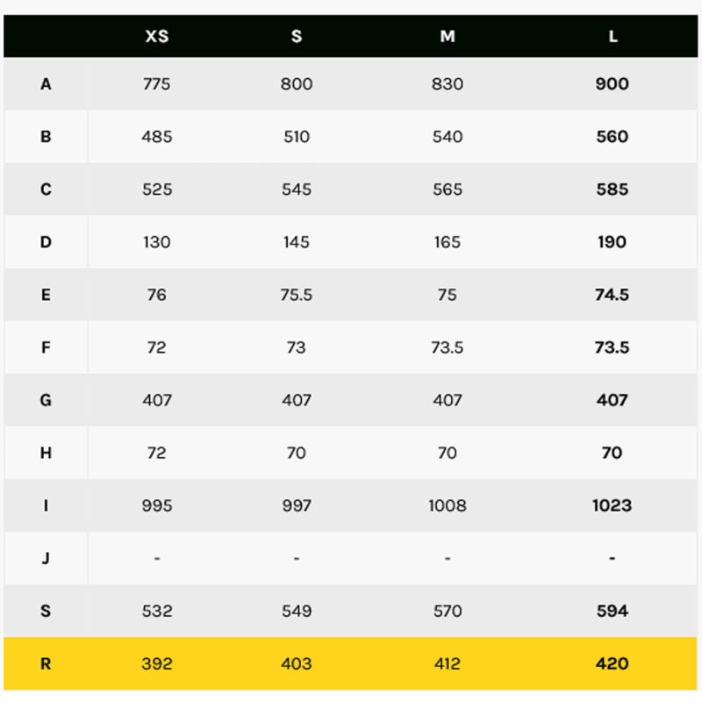This screenshot has height=702, width=702.
Task: Select the L size column header
Action: tap(612, 36)
